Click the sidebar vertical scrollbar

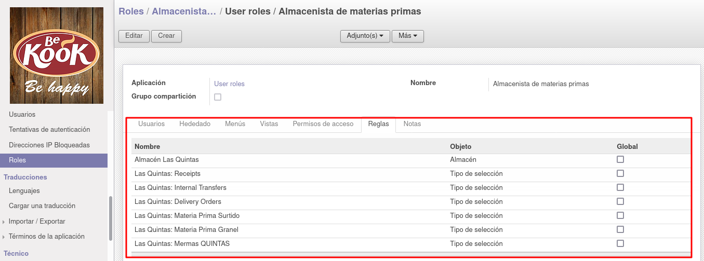110,218
